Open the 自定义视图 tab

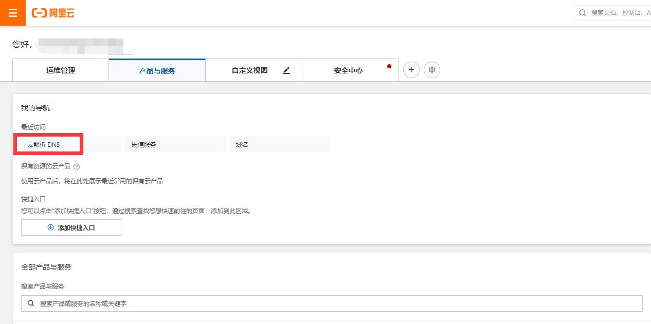pos(249,70)
